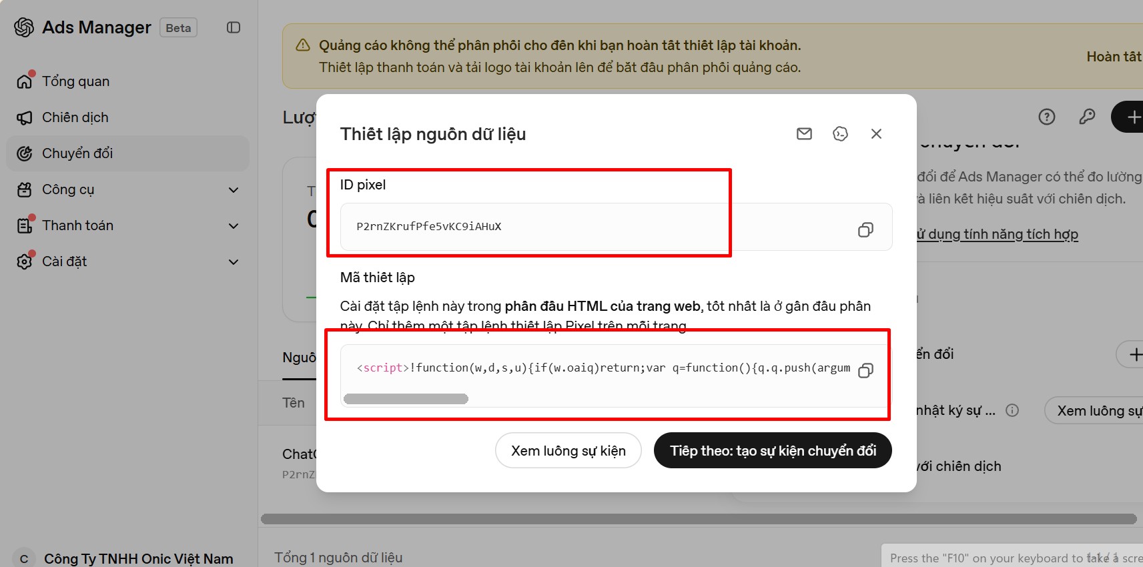Expand the Cài đặt menu chevron
Viewport: 1143px width, 567px height.
click(x=234, y=261)
